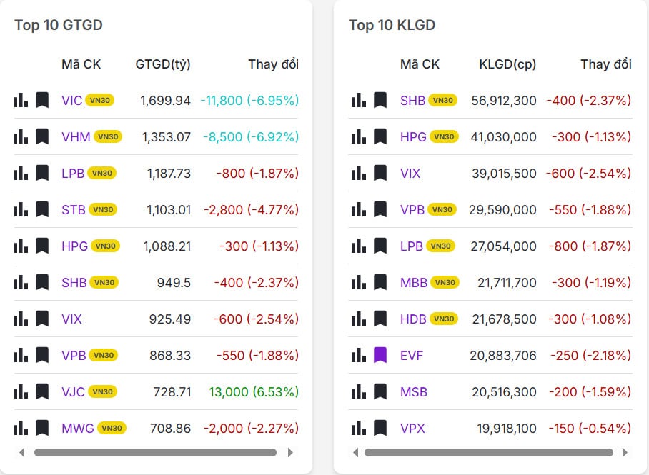
Task: Select the bookmark icon next to VJC
Action: (41, 391)
